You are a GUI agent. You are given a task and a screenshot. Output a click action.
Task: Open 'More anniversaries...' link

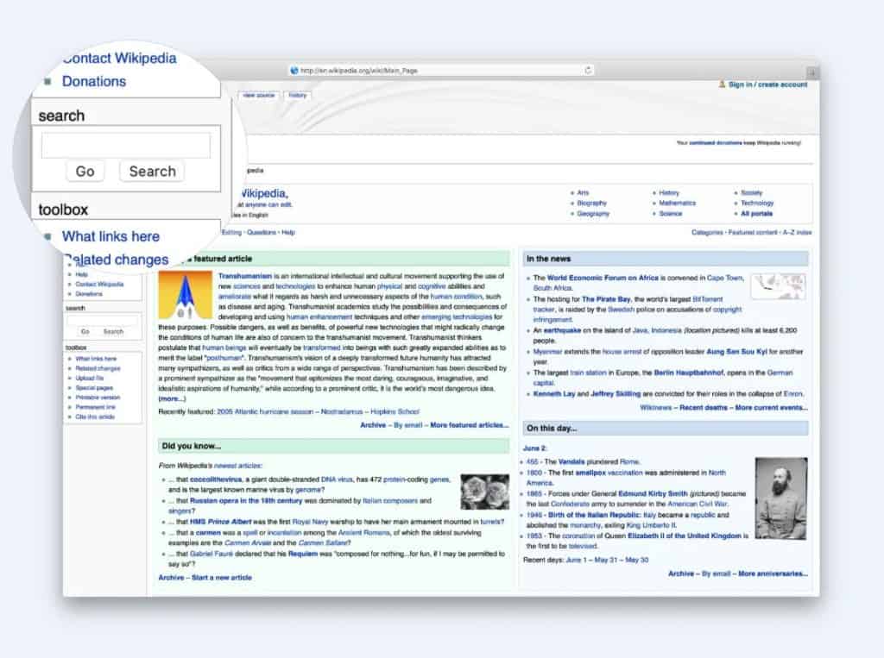coord(773,573)
